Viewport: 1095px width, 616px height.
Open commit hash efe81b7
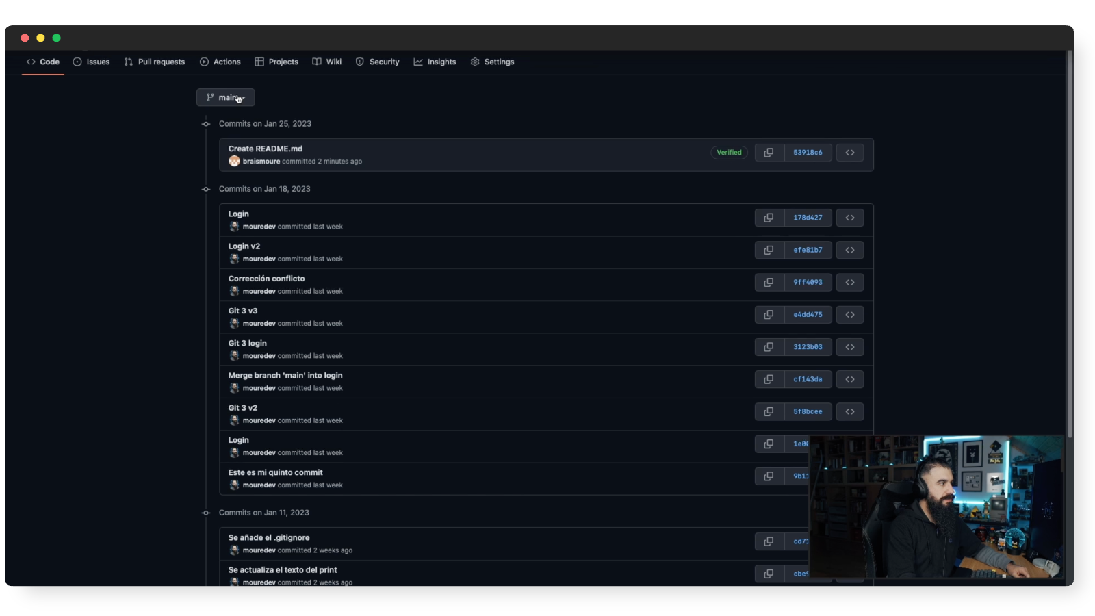pyautogui.click(x=808, y=250)
